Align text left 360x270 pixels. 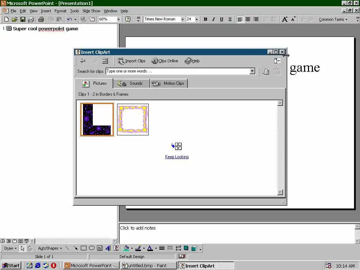coord(240,19)
